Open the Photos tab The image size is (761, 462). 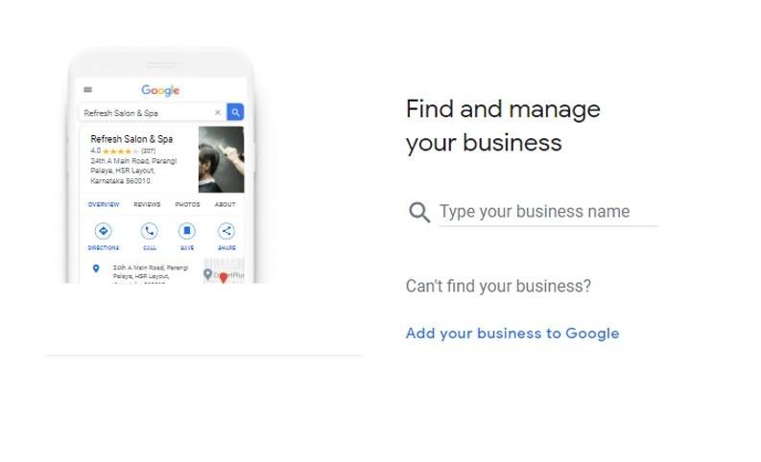point(187,204)
